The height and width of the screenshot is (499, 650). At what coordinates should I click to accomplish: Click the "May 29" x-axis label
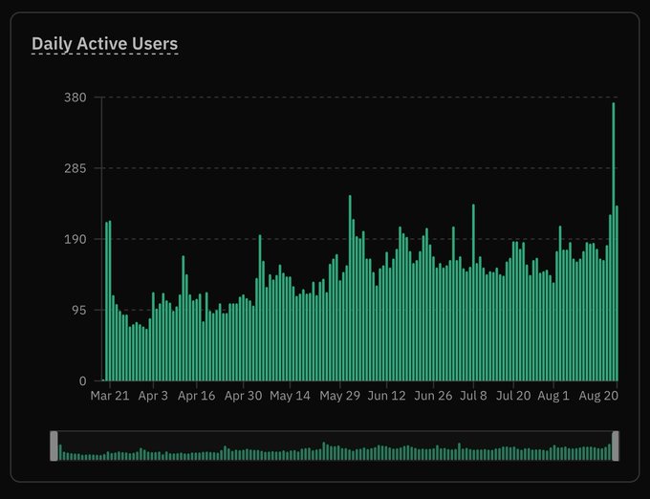340,396
